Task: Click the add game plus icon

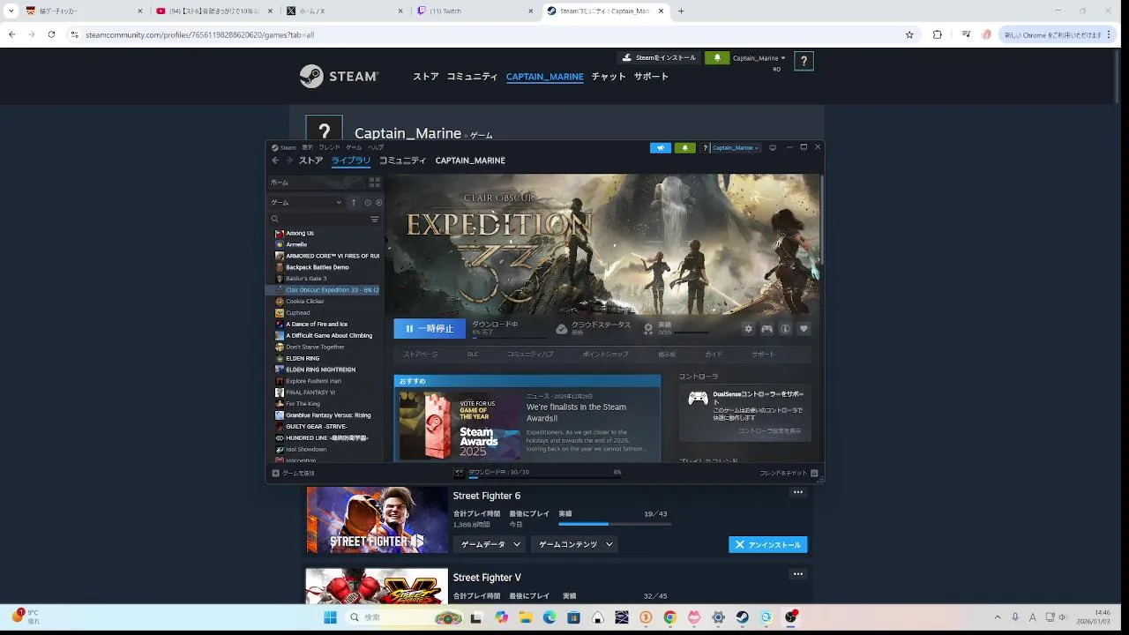Action: click(275, 474)
